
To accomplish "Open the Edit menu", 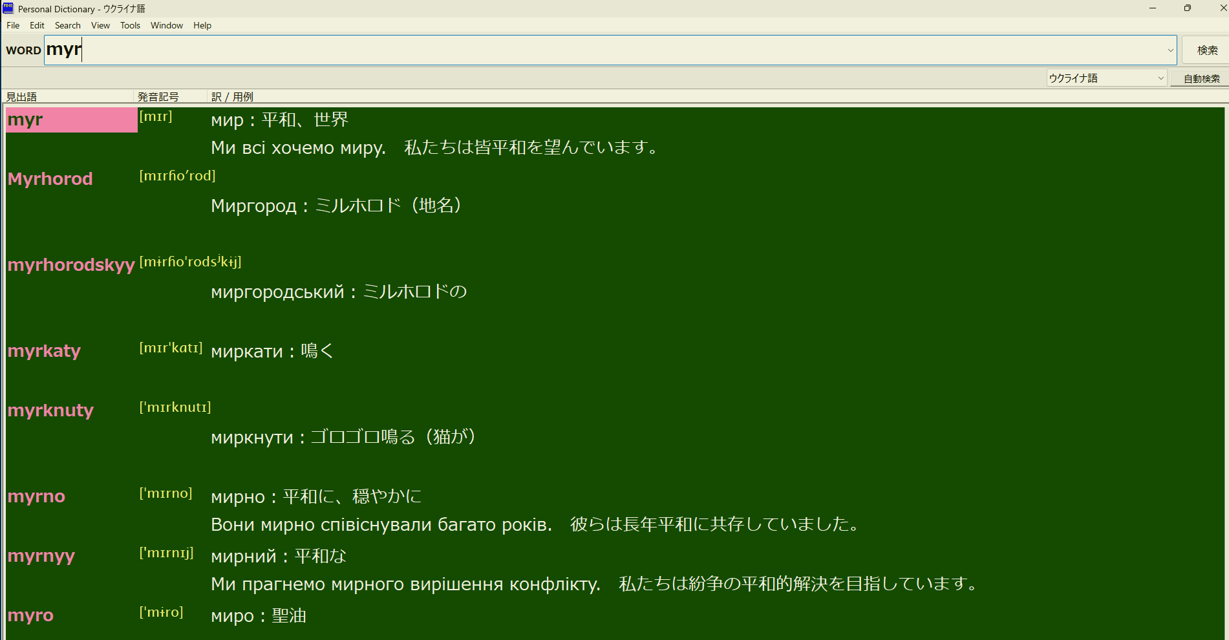I will coord(37,25).
